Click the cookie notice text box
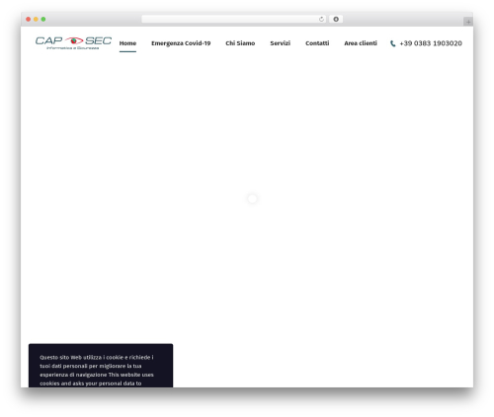The height and width of the screenshot is (417, 494). (101, 366)
